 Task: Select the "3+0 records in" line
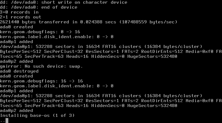(x=19, y=12)
